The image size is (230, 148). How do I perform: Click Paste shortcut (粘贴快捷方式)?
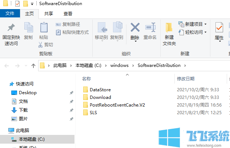coord(72,32)
